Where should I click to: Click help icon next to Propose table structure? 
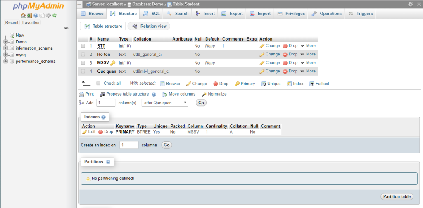tap(154, 95)
